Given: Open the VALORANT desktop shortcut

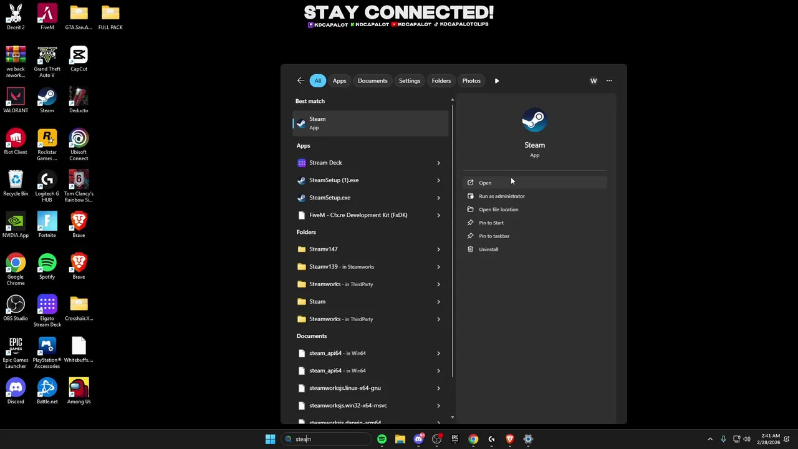Looking at the screenshot, I should point(16,101).
